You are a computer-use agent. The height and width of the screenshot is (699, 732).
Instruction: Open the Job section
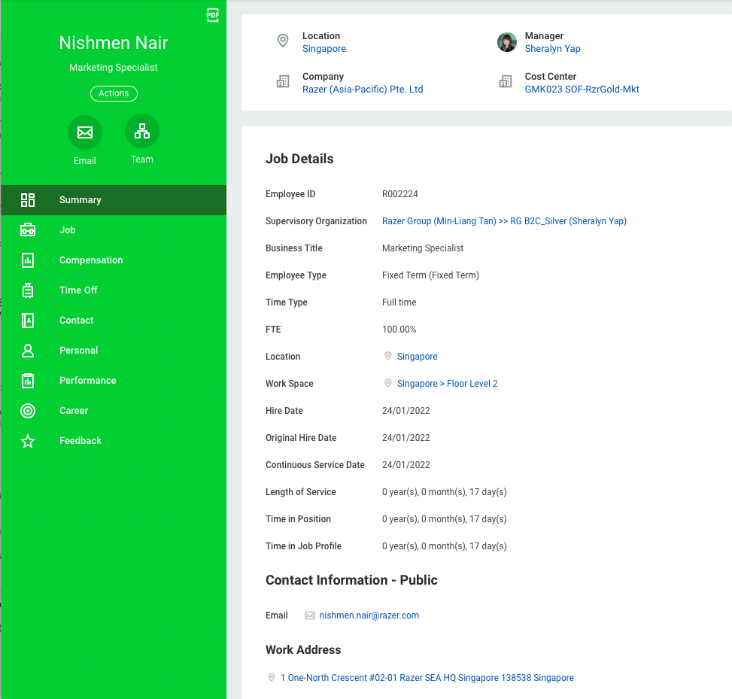(x=114, y=229)
